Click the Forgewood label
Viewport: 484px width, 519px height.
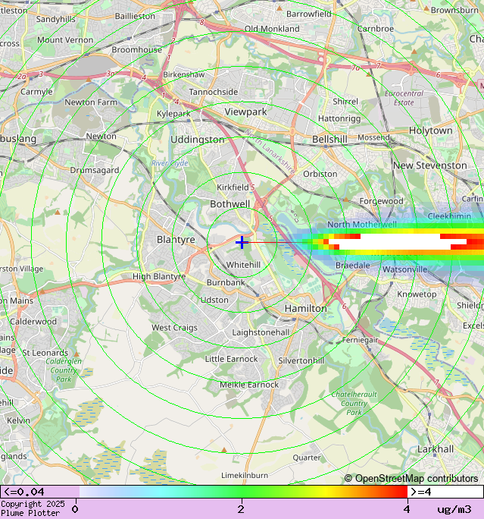click(x=381, y=201)
